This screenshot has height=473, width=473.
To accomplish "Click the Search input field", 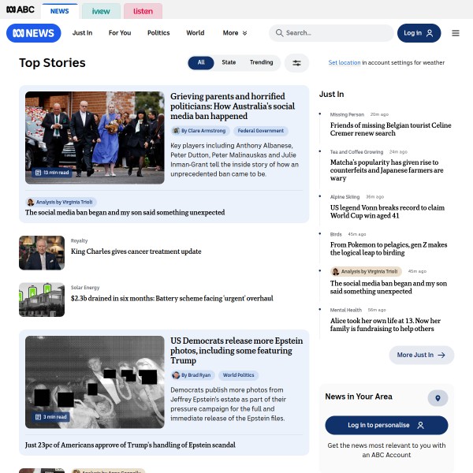I will (331, 33).
